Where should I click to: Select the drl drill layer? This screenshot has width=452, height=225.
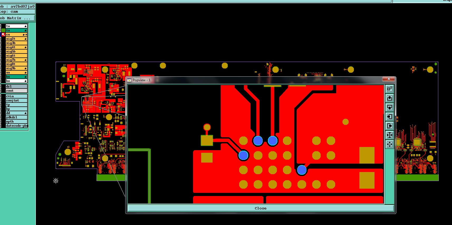click(x=16, y=86)
